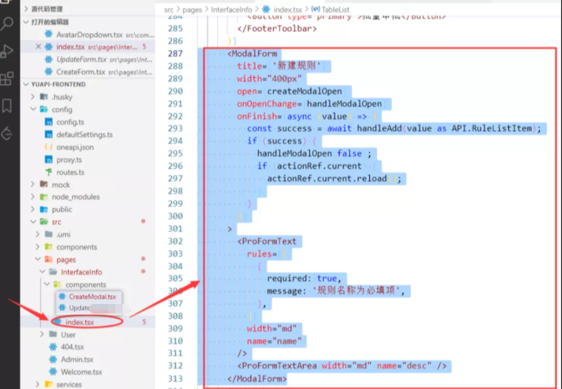Click 'required: true,' in the code
This screenshot has width=562, height=389.
tap(304, 279)
